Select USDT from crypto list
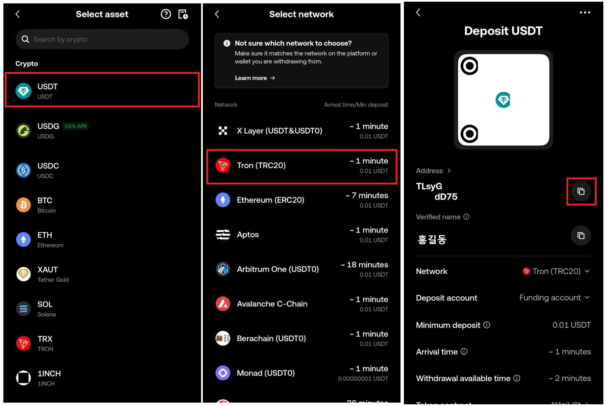This screenshot has height=406, width=605. [x=102, y=90]
